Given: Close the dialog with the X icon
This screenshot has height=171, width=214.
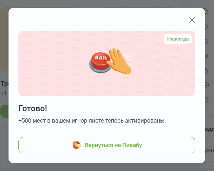Looking at the screenshot, I should [x=192, y=20].
